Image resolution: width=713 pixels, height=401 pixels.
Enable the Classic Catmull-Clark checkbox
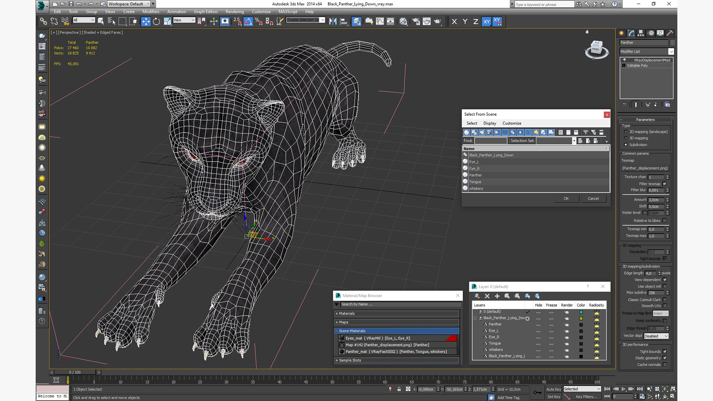(665, 300)
